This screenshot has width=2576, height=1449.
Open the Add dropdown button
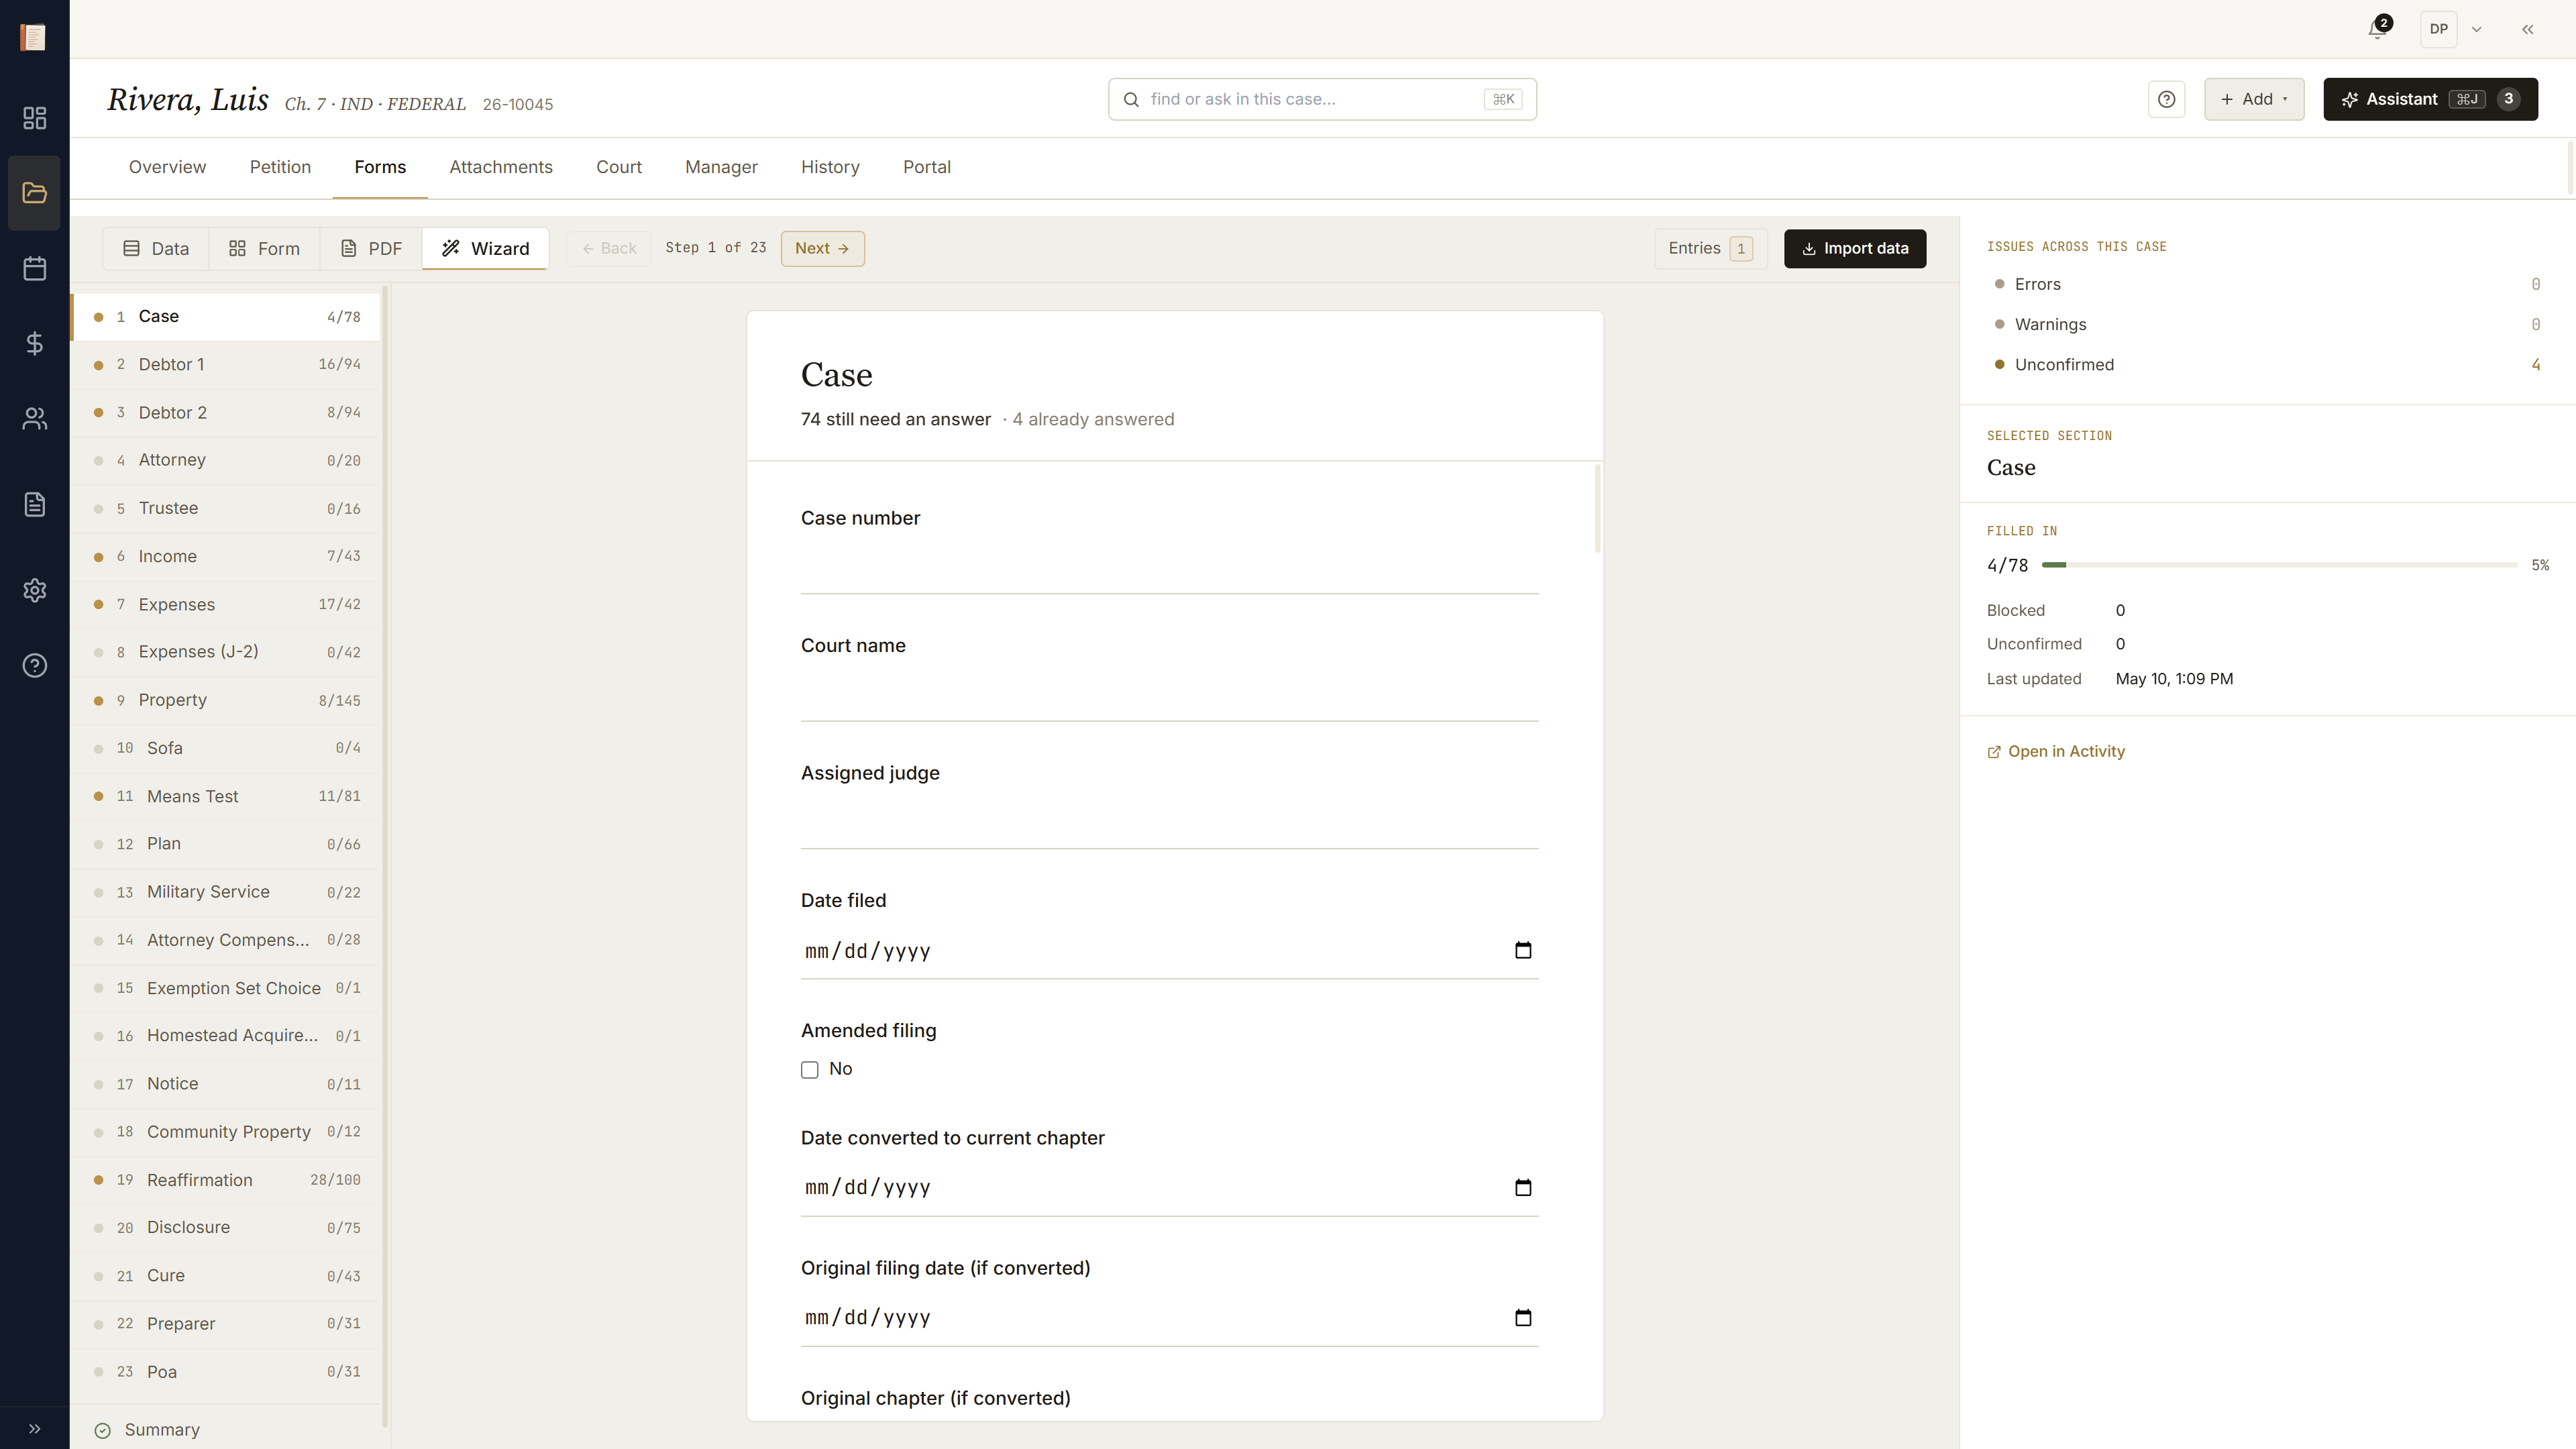(2254, 99)
